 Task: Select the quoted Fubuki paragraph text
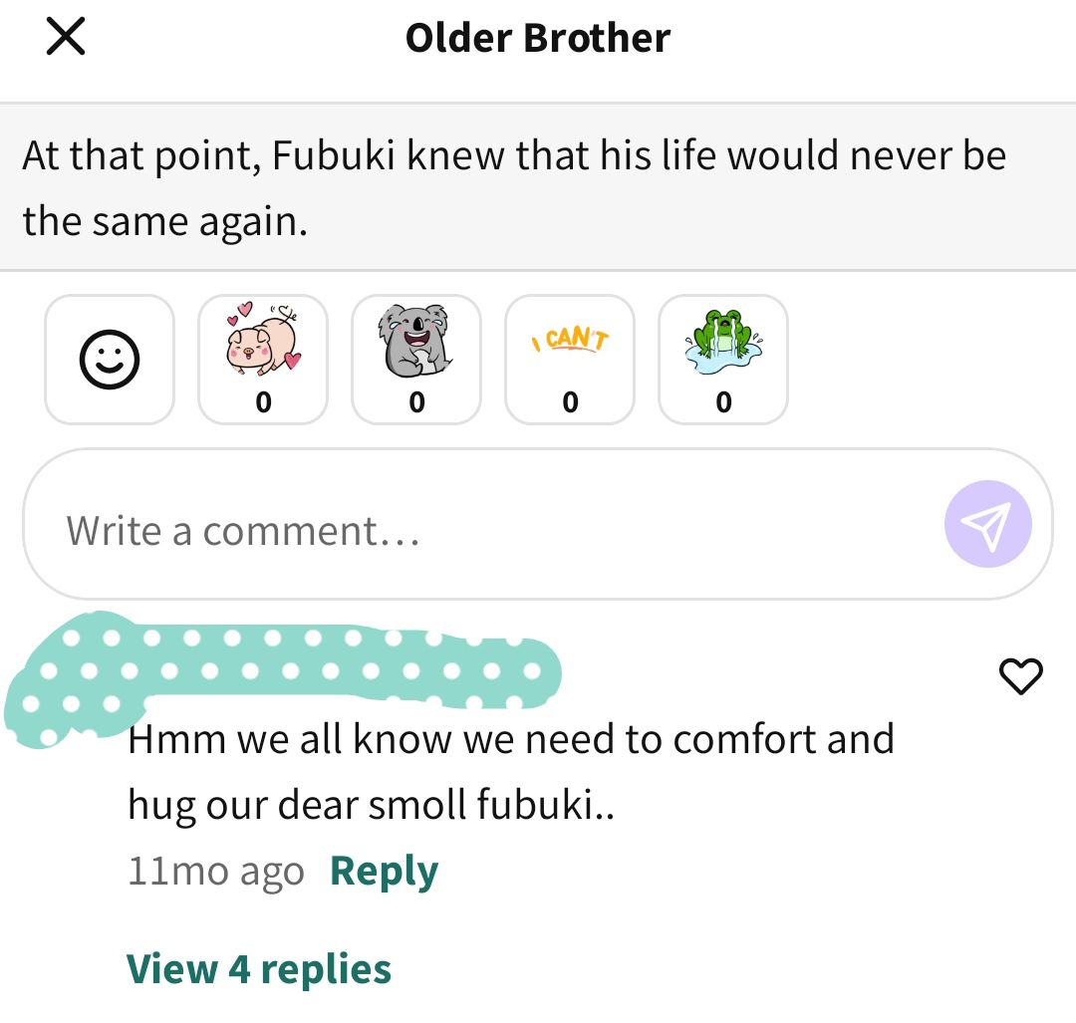click(x=515, y=187)
